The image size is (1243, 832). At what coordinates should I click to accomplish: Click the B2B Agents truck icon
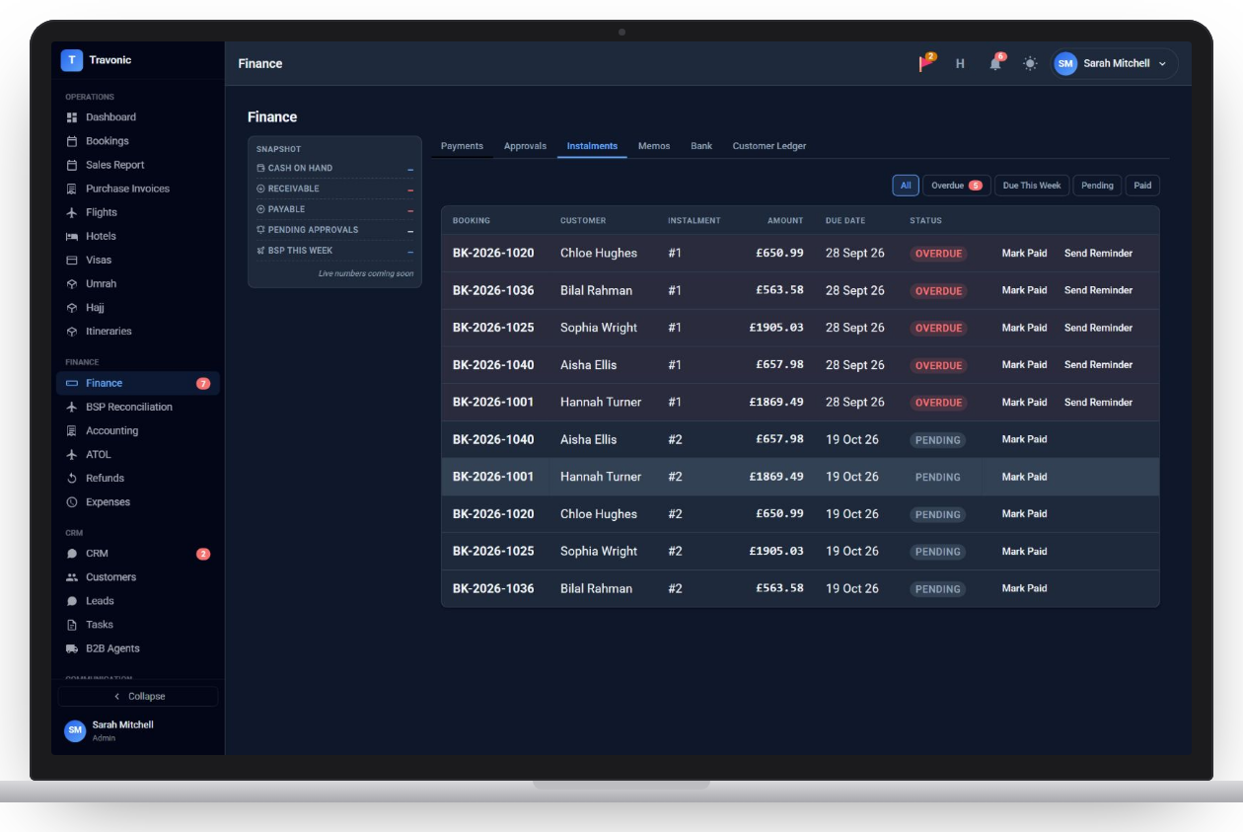coord(72,648)
